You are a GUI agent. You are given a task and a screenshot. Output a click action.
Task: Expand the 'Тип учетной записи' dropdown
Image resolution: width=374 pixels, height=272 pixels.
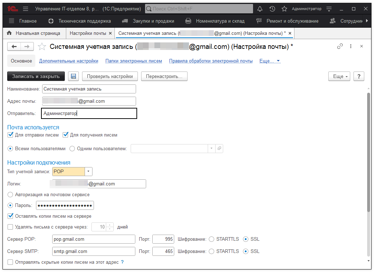89,171
